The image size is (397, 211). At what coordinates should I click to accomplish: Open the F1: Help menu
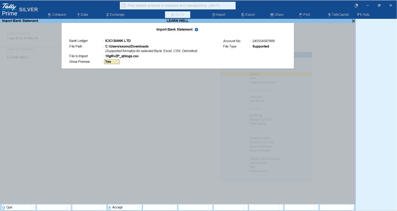(363, 15)
